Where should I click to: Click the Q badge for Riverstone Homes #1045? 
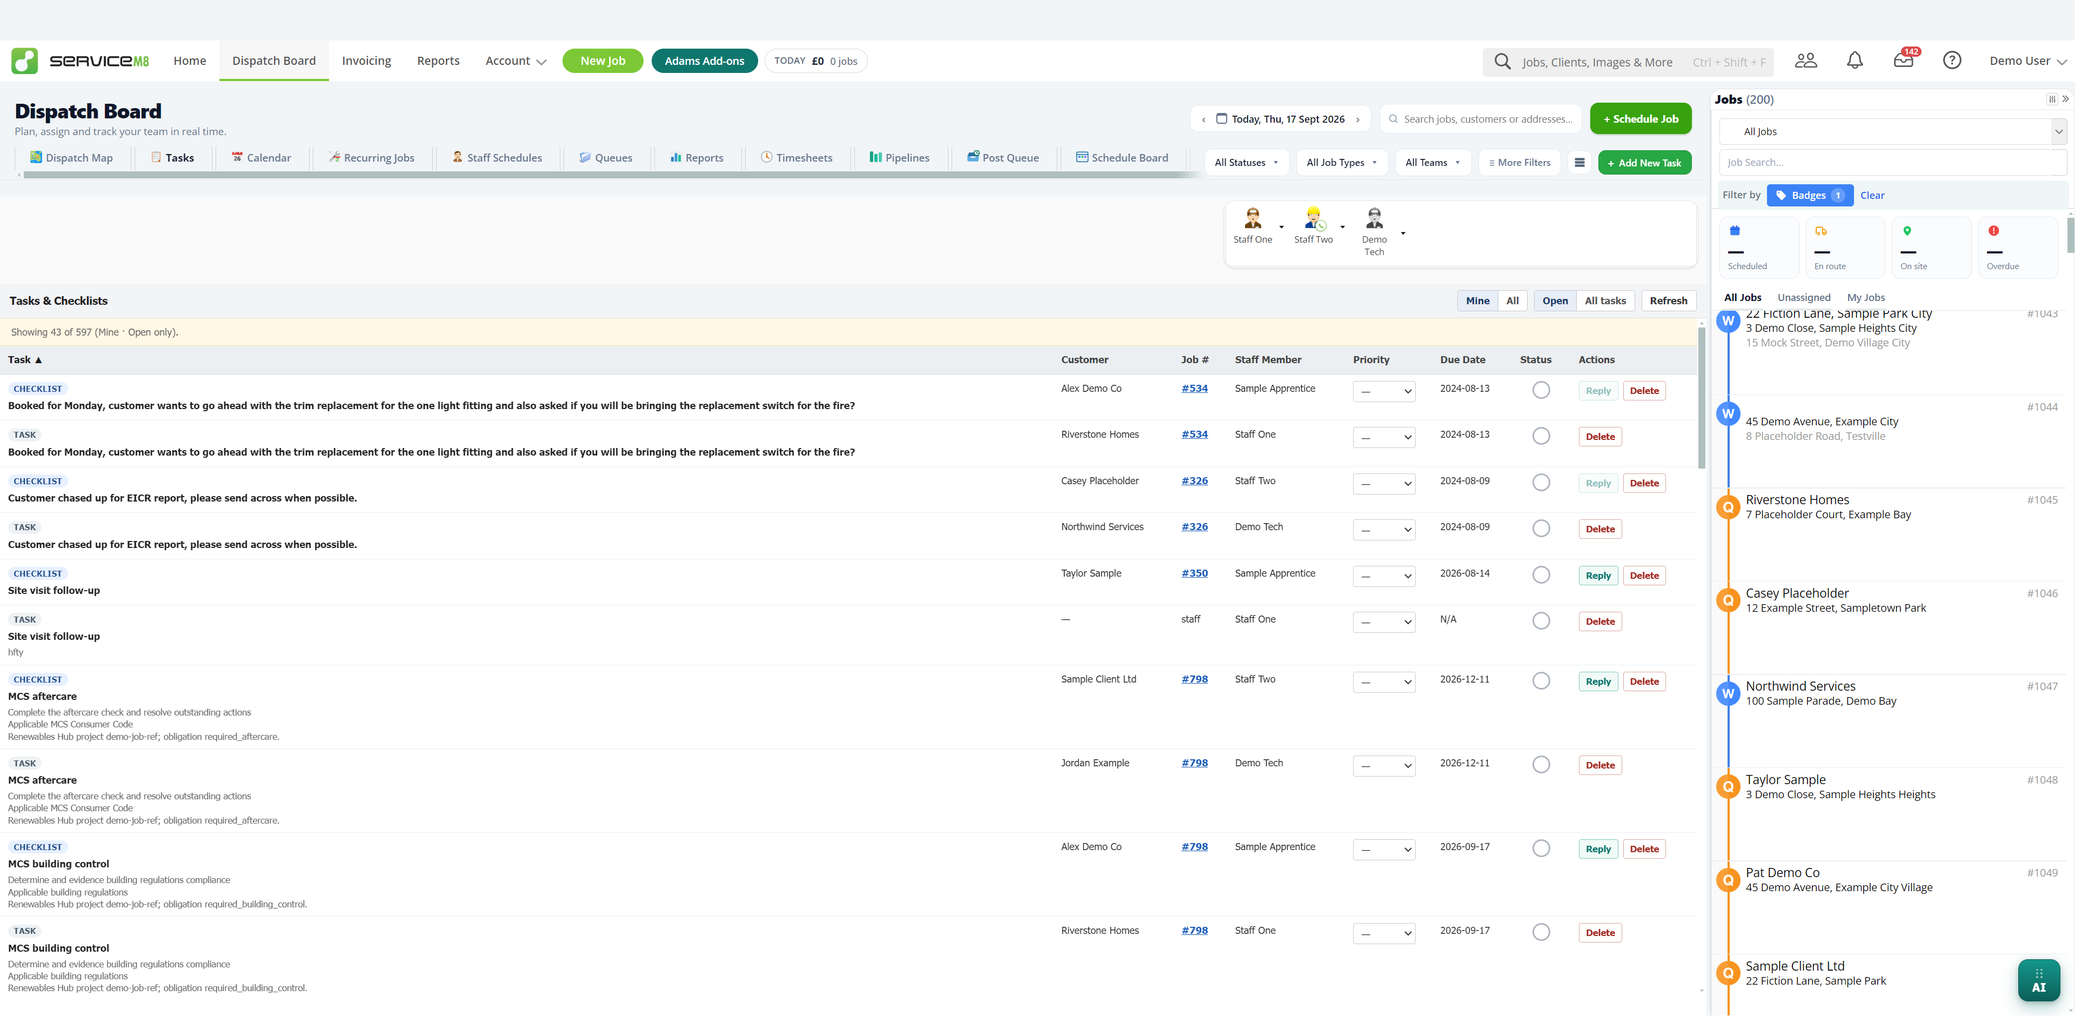click(1728, 507)
